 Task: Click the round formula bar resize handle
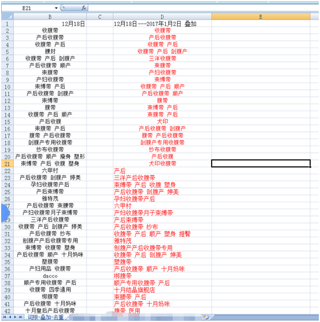coord(63,8)
